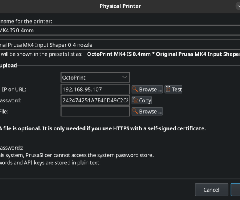Click the 'Physical Printer' dialog title

(x=120, y=6)
